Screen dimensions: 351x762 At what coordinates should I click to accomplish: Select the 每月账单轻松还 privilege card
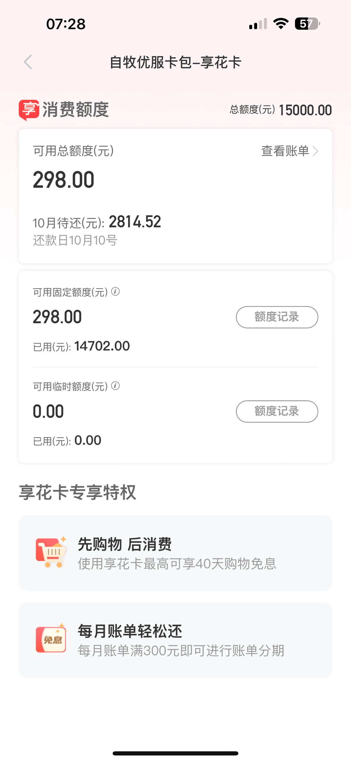click(175, 640)
